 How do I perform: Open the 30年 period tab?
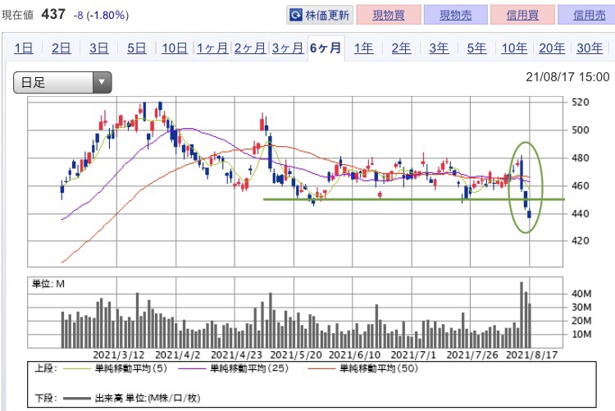click(589, 48)
